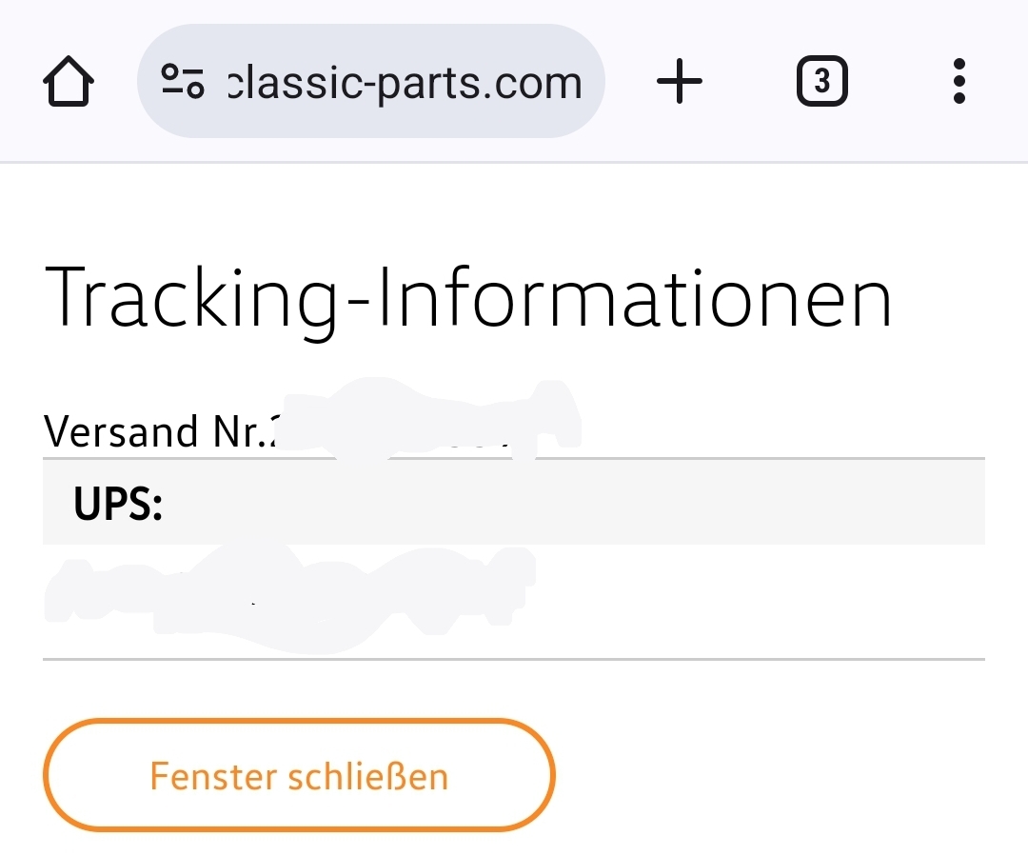Click the Tracking-Informationen heading
1028x856 pixels.
point(468,297)
